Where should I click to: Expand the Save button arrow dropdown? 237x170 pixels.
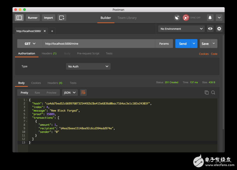(214, 44)
